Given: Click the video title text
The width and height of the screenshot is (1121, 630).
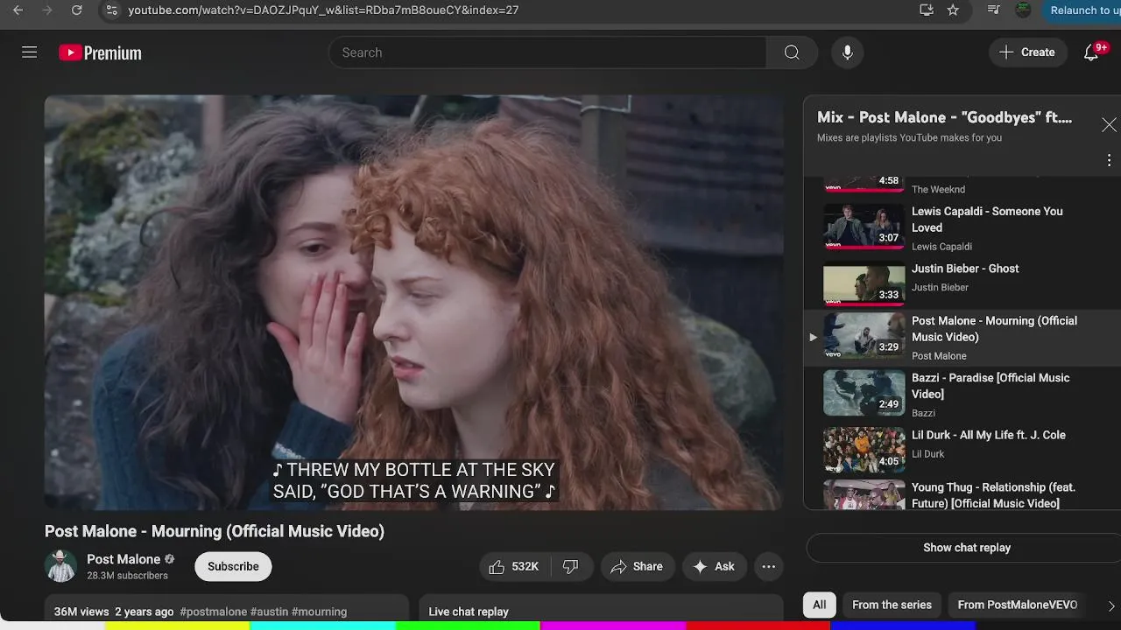Looking at the screenshot, I should click(x=215, y=531).
